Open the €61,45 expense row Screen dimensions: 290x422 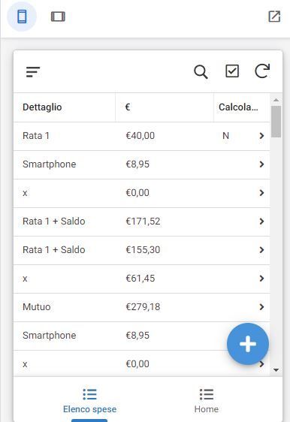pyautogui.click(x=142, y=279)
